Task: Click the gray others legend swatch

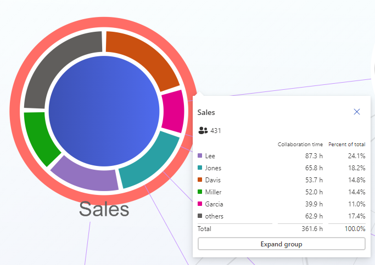Action: pyautogui.click(x=200, y=216)
